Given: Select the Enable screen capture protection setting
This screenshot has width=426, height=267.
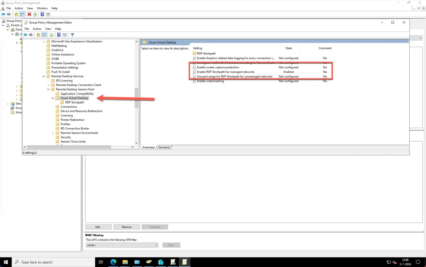Looking at the screenshot, I should pyautogui.click(x=218, y=67).
